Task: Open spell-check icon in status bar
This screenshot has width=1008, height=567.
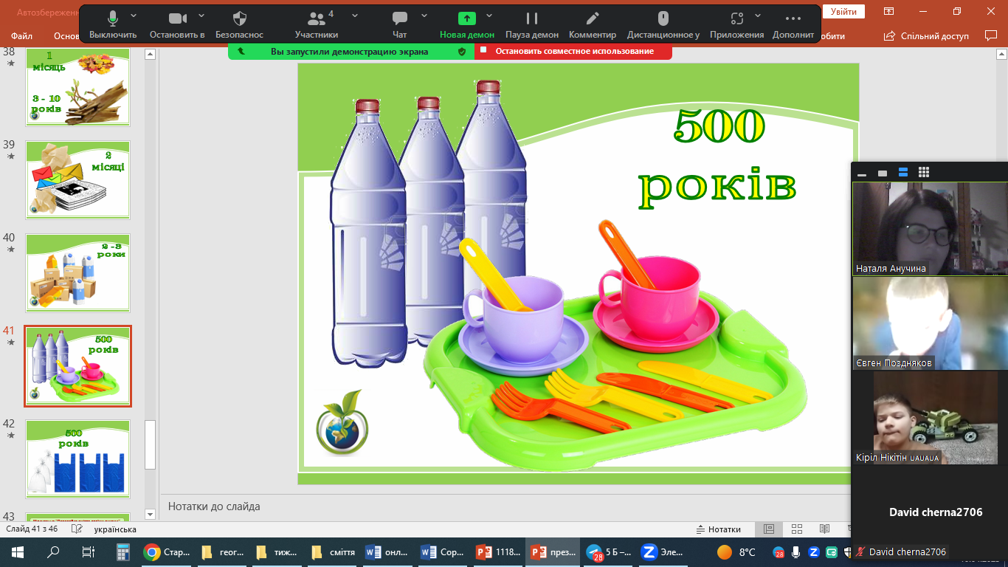Action: click(x=78, y=529)
